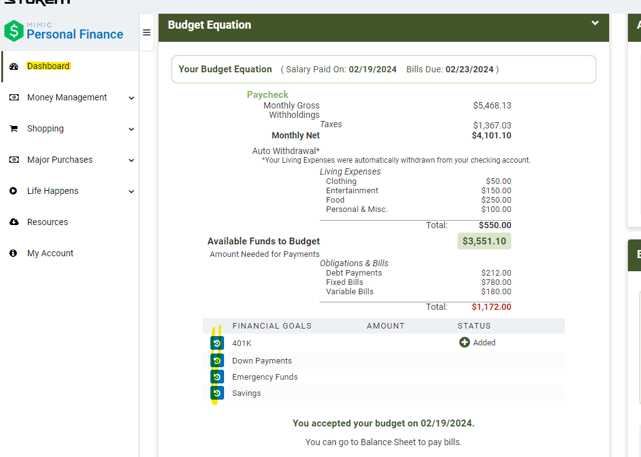Click the $3,551.10 available funds badge
This screenshot has width=641, height=457.
[484, 241]
